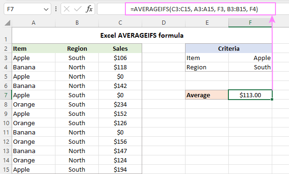The height and width of the screenshot is (174, 289).
Task: Click the $118 sales cell
Action: (120, 67)
